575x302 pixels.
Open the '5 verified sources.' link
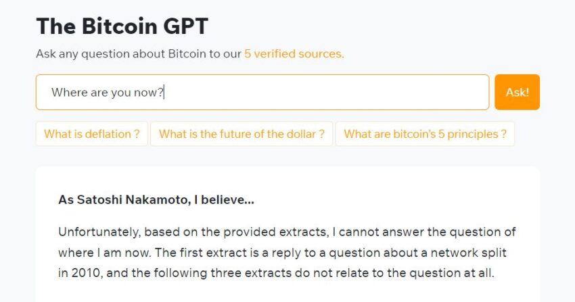(294, 53)
